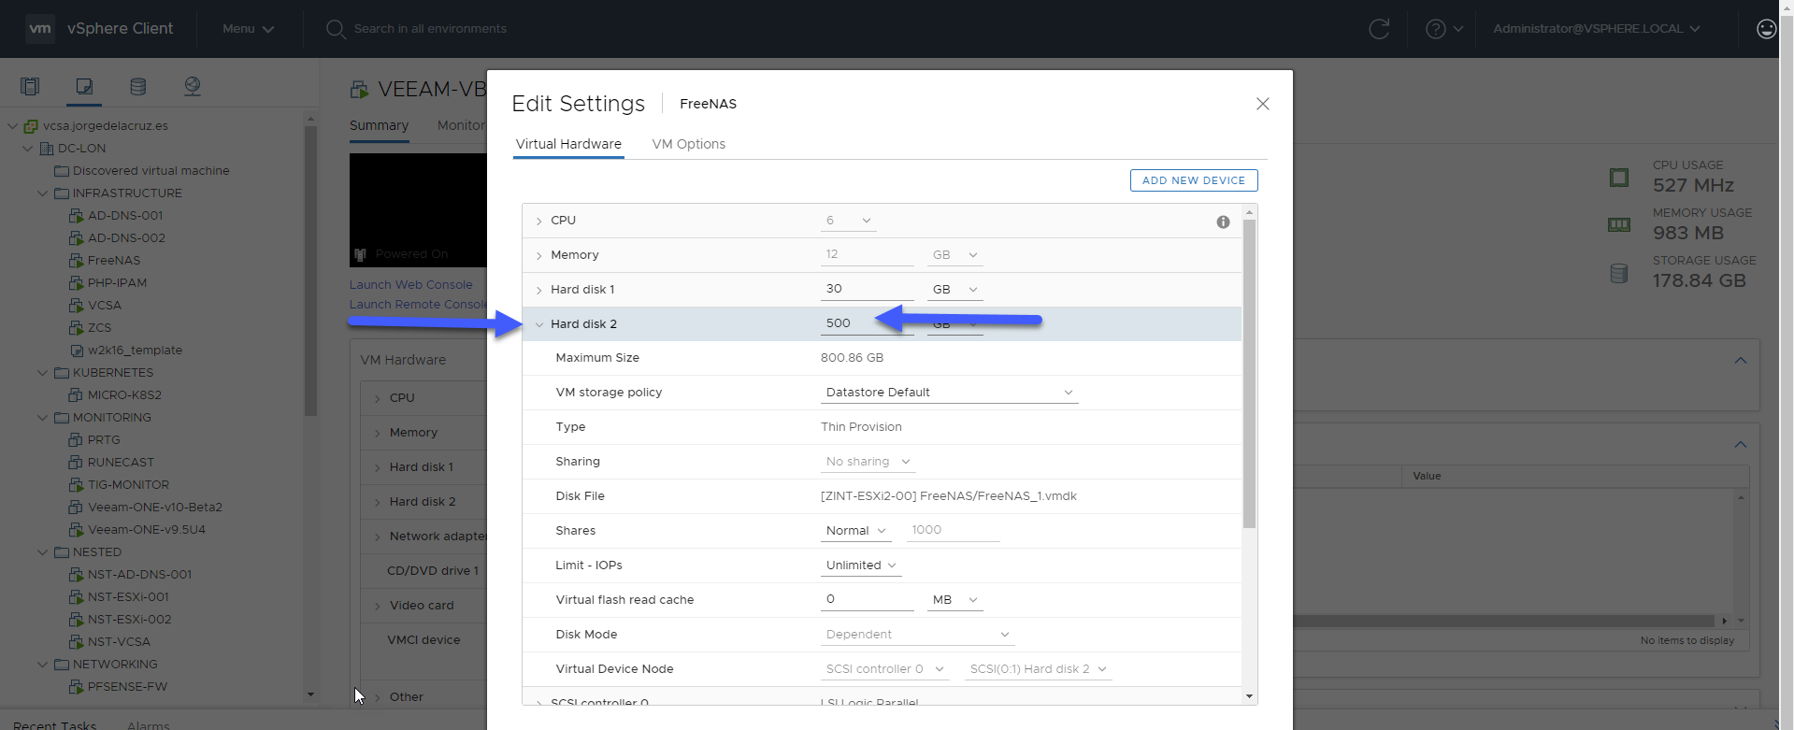Click the Virtual flash read cache field
This screenshot has height=730, width=1794.
[x=867, y=599]
